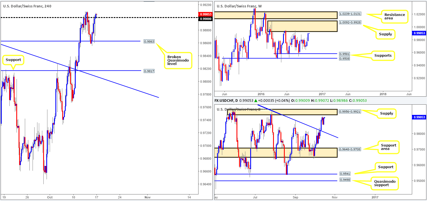
Task: Click the Supply callout on the weekly chart
Action: tap(386, 35)
